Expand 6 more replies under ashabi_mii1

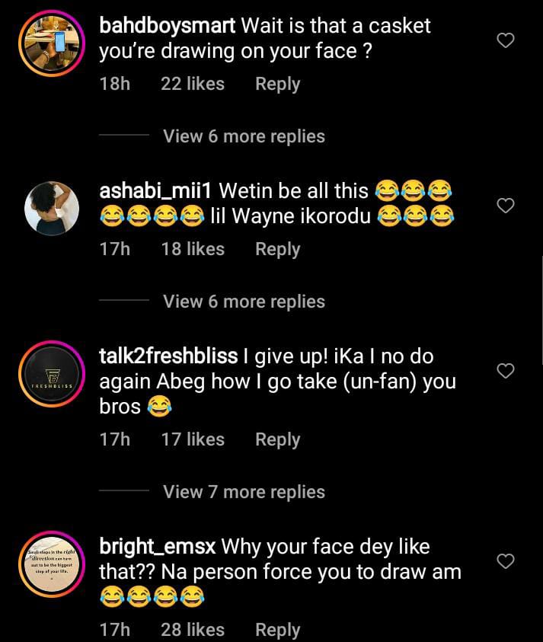(244, 302)
